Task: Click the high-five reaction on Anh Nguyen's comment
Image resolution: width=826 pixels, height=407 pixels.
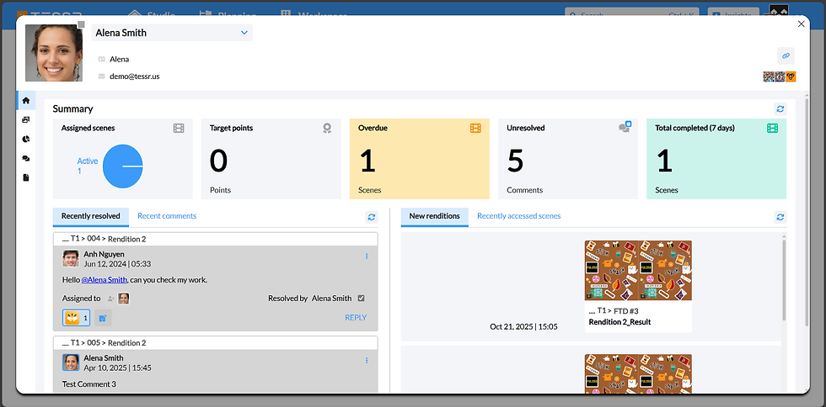Action: 77,318
